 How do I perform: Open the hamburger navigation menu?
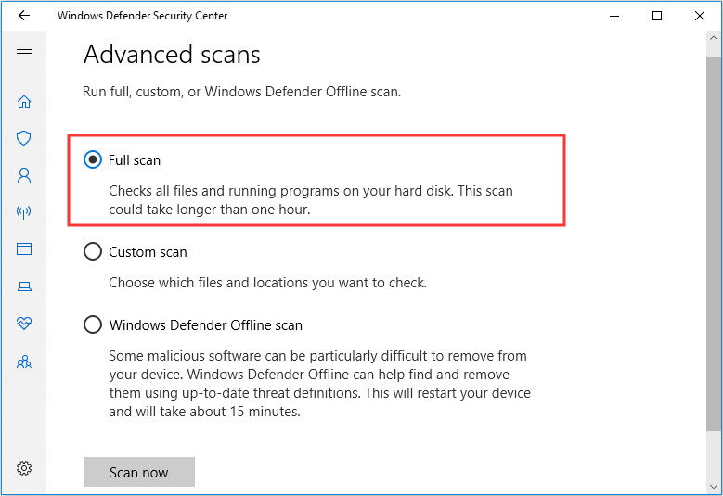24,54
